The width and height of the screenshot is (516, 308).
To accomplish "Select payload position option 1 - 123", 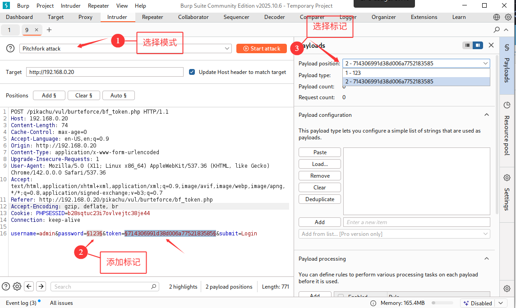I will coord(416,73).
